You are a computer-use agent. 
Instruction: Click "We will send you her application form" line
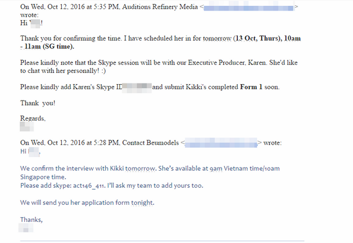87,202
